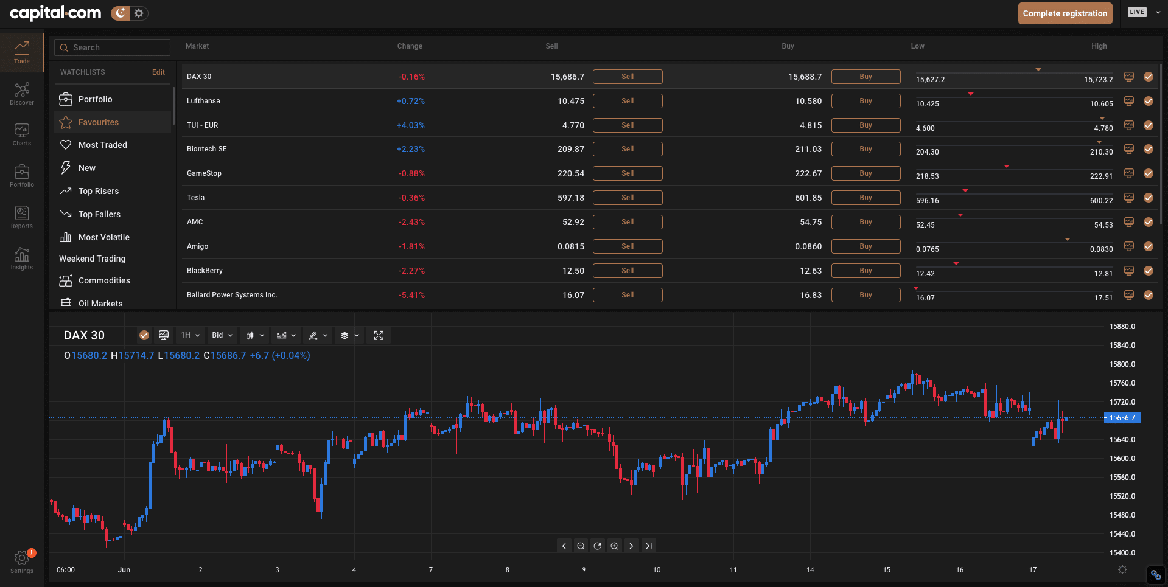The height and width of the screenshot is (587, 1168).
Task: Open chart icon for BlackBerry row
Action: point(1129,271)
